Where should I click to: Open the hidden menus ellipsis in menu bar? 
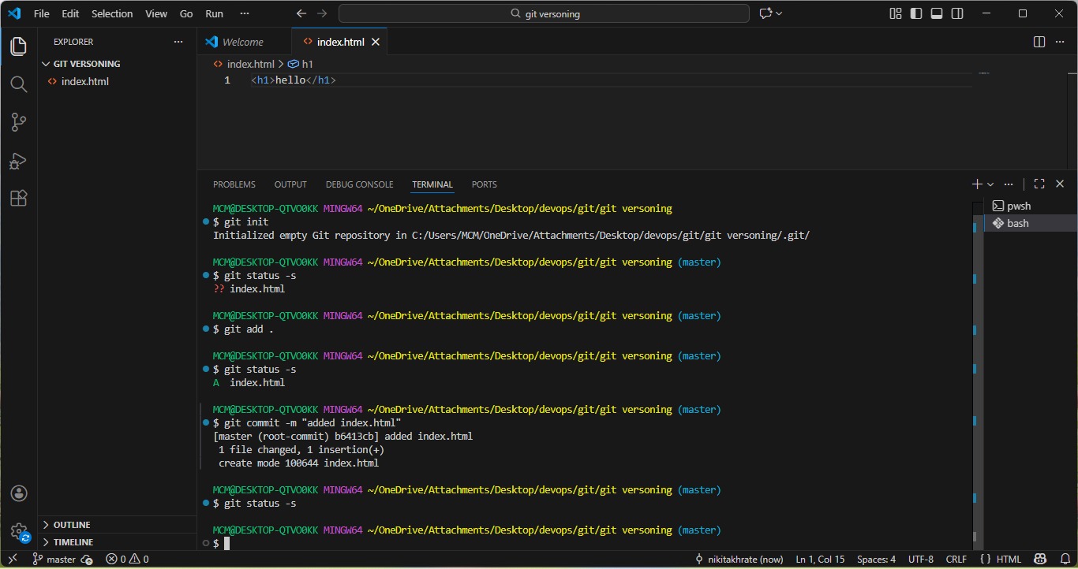click(x=244, y=13)
